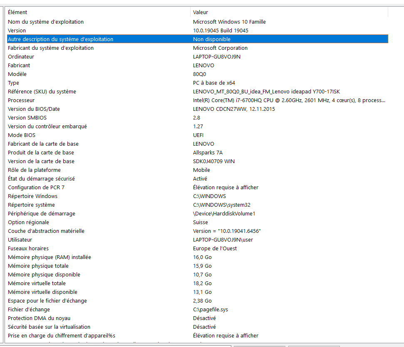Click the "Protection DMA du noyau" row
The height and width of the screenshot is (347, 404).
coord(197,318)
